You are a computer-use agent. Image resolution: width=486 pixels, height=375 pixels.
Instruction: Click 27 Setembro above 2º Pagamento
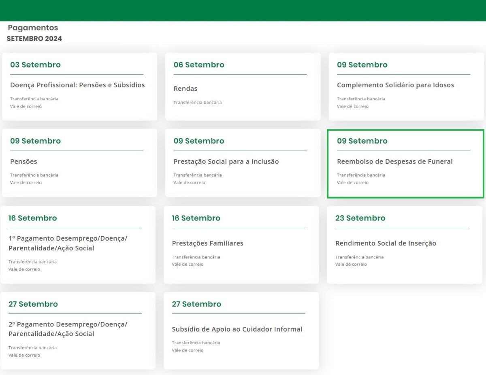(x=33, y=304)
